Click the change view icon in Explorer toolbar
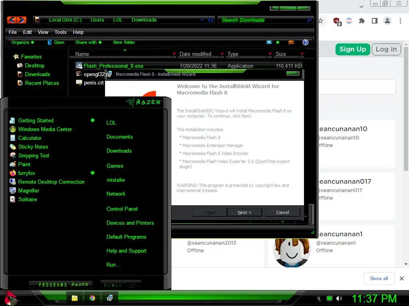This screenshot has height=306, width=409. coord(269,42)
